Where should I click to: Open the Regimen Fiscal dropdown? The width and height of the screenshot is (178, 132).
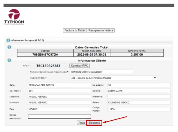pos(114,78)
